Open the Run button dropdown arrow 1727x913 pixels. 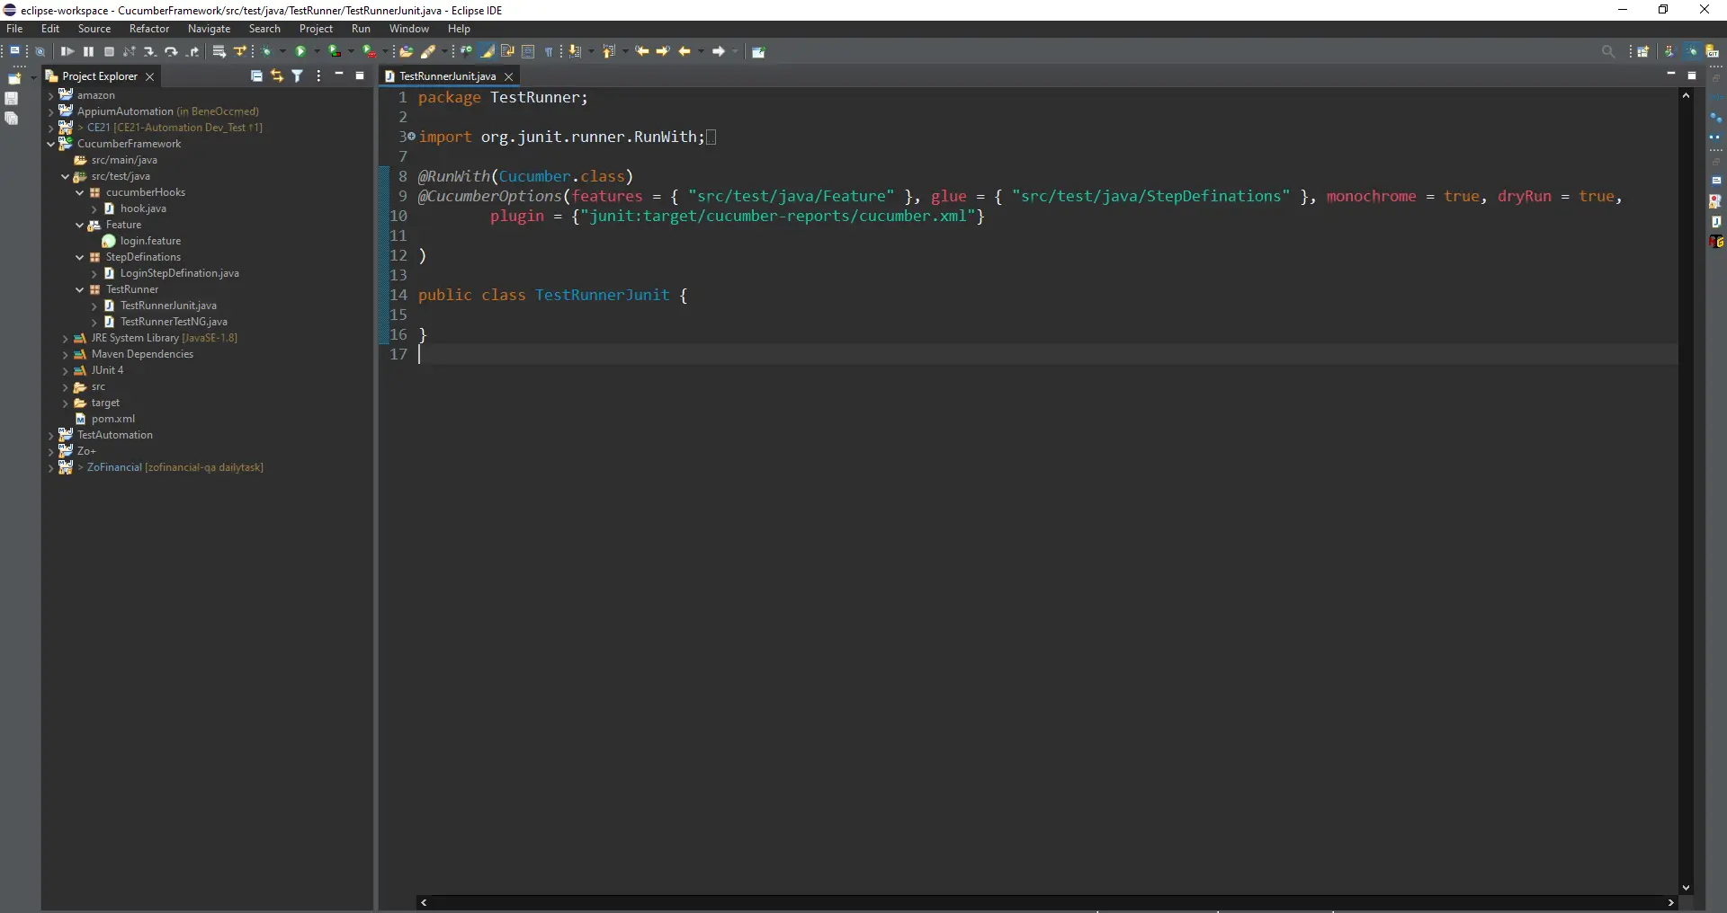pyautogui.click(x=315, y=52)
